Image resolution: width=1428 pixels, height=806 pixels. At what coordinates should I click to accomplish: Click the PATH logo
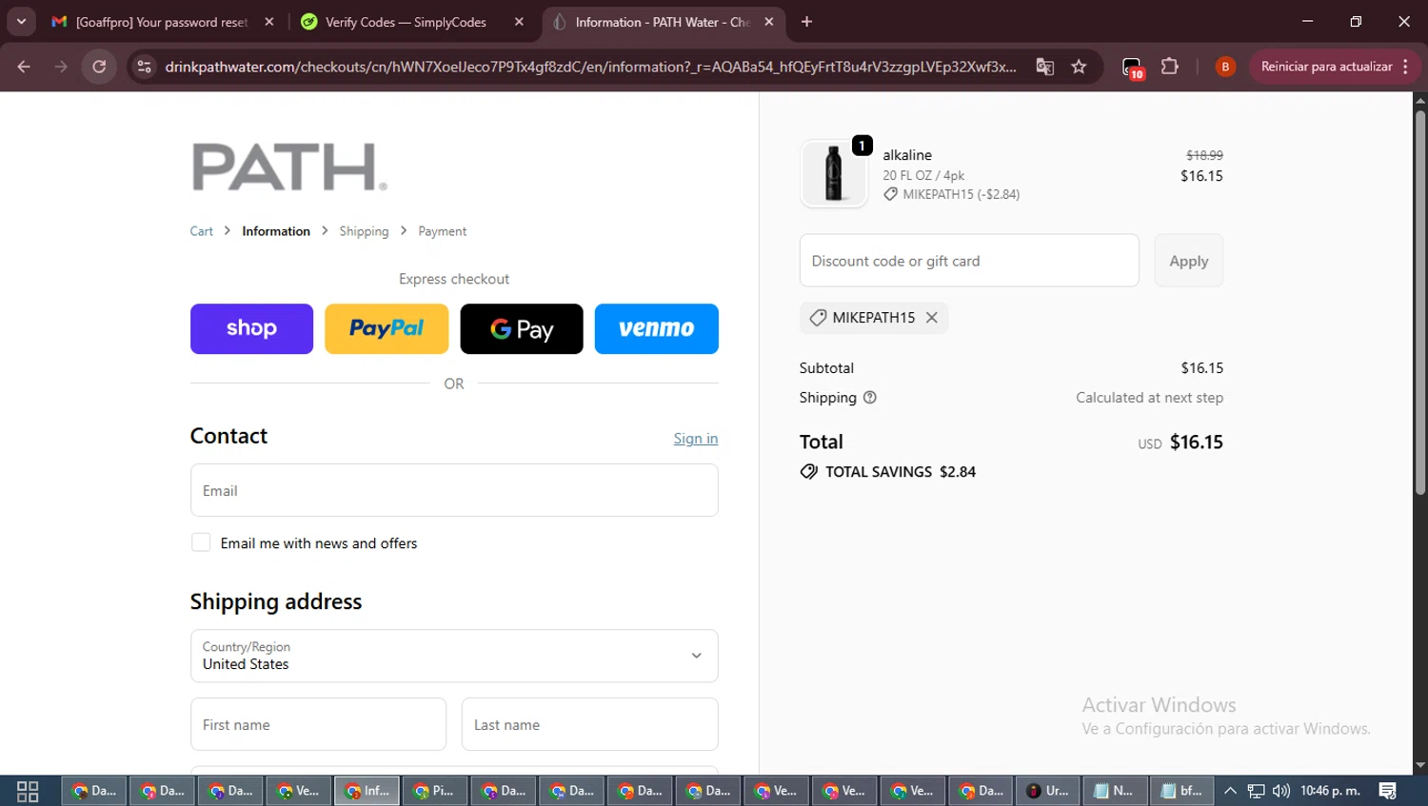coord(289,167)
